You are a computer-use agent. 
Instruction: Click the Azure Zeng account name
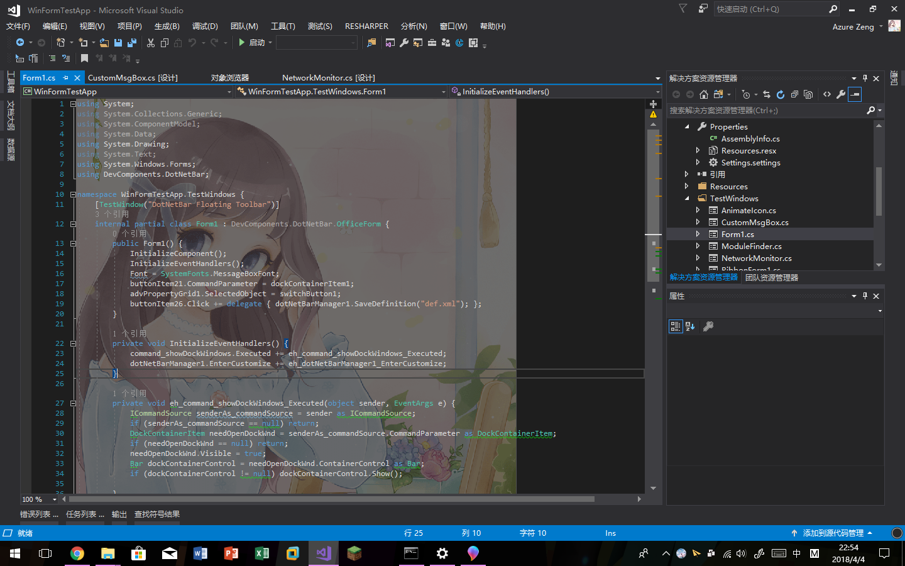853,27
